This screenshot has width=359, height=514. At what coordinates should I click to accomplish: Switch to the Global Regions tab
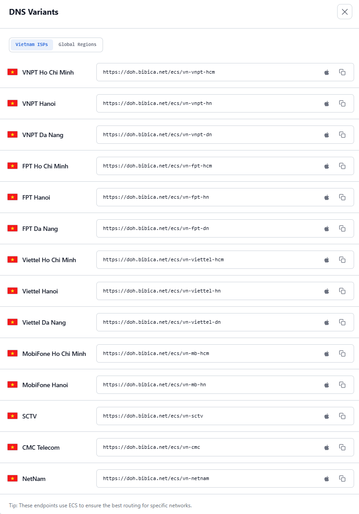[x=78, y=45]
